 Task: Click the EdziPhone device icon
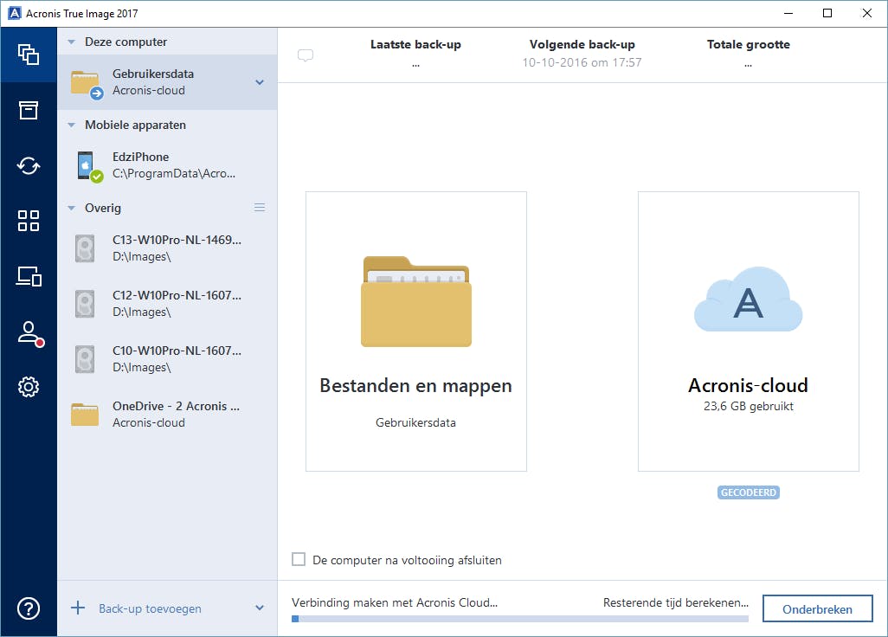[88, 166]
